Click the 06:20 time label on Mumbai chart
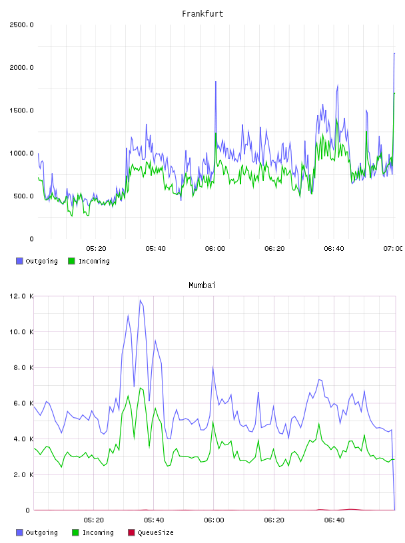This screenshot has width=405, height=543. [274, 520]
